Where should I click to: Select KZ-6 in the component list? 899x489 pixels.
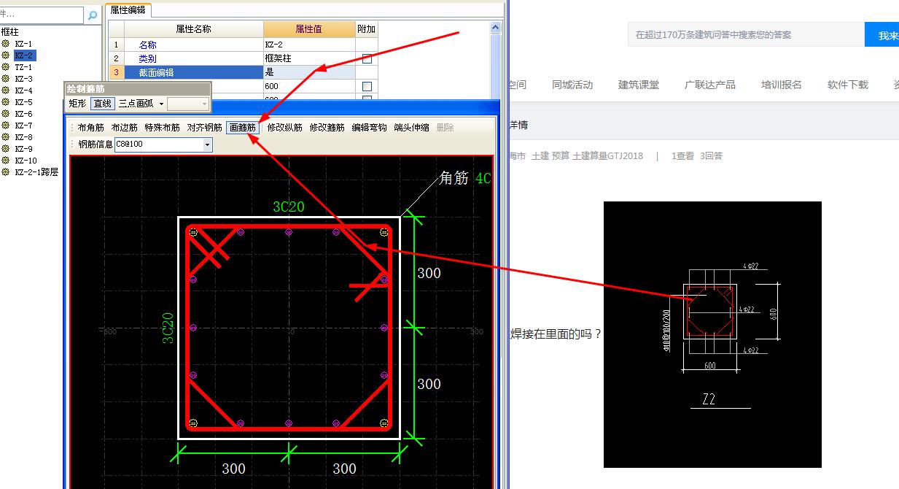click(23, 114)
